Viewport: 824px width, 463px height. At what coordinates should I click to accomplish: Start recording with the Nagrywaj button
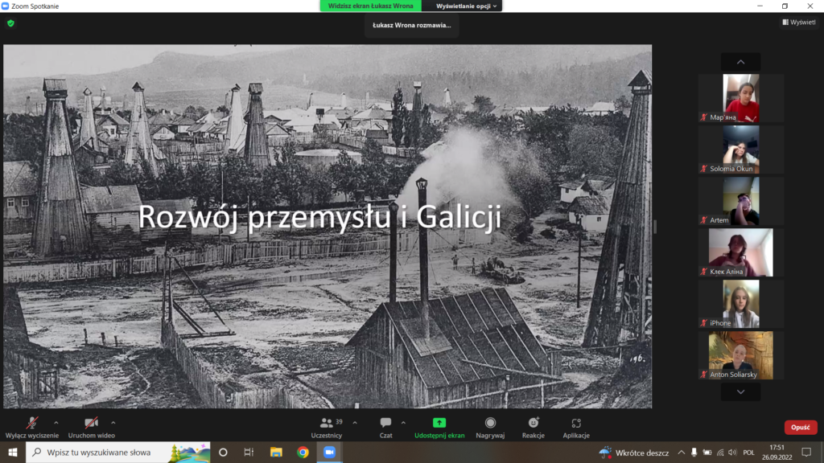[490, 427]
